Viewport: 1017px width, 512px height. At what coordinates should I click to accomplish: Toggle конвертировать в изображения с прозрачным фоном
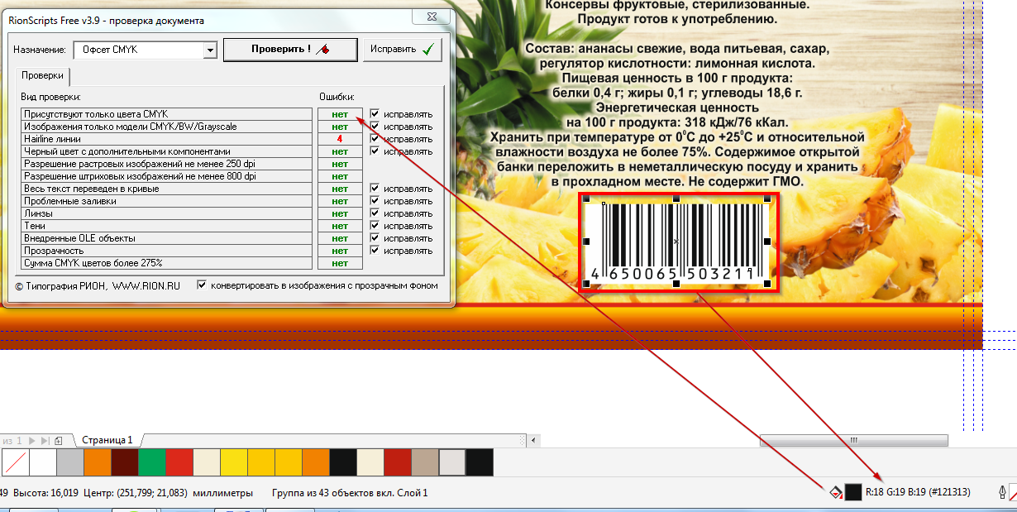202,285
